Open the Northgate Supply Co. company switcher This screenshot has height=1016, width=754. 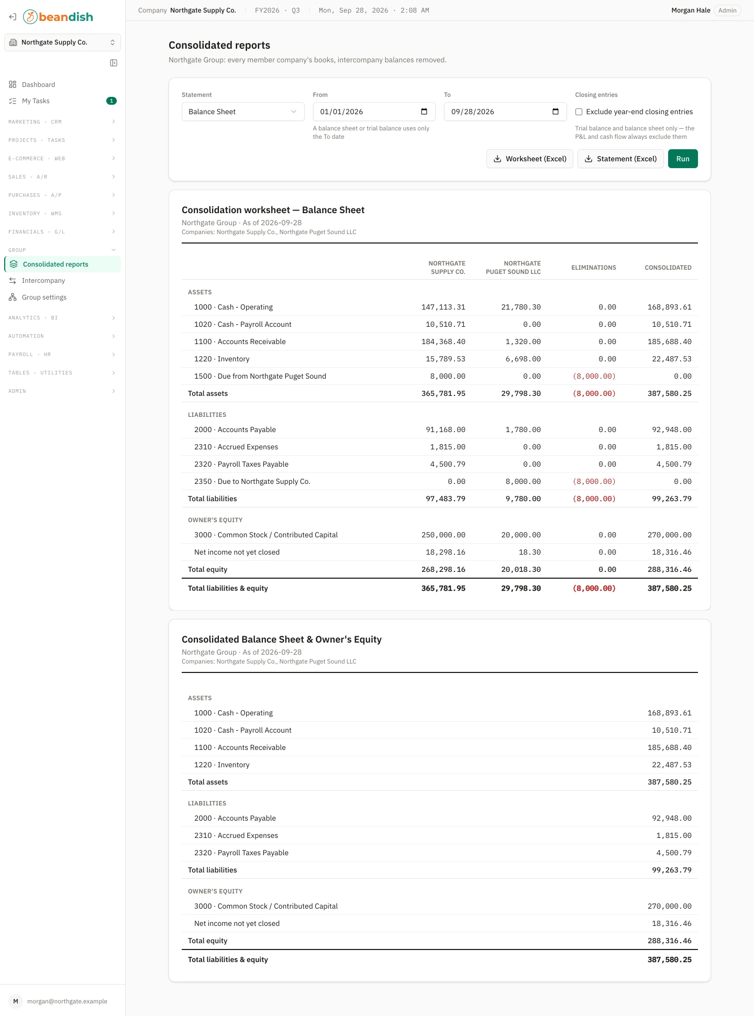pyautogui.click(x=62, y=42)
